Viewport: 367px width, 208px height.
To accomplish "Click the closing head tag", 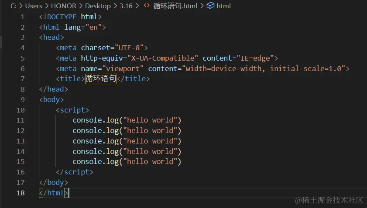I will 54,89.
